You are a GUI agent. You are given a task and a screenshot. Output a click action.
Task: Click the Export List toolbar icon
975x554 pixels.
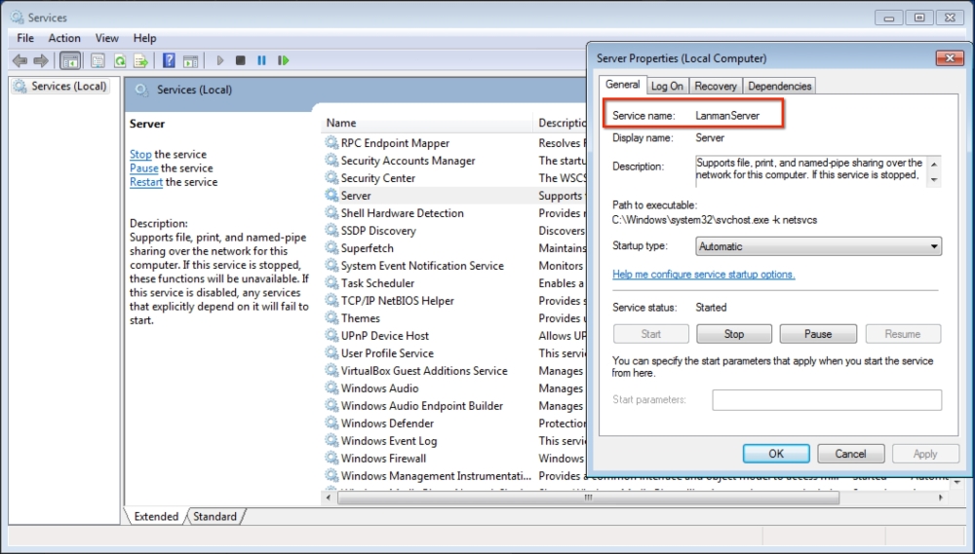pyautogui.click(x=140, y=60)
